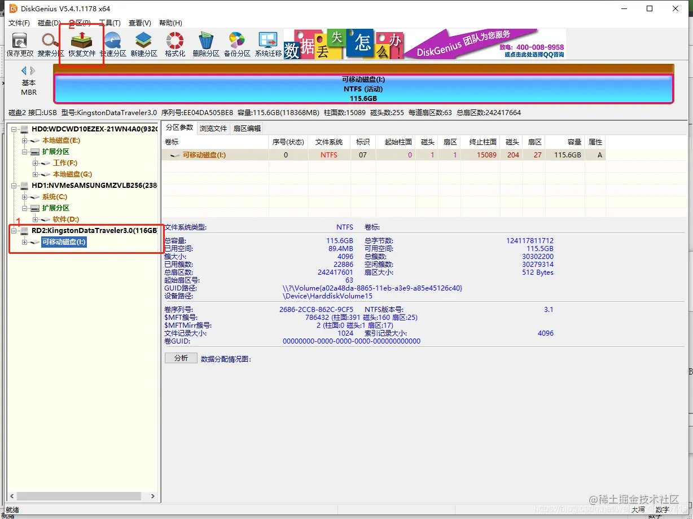Click the volume serial 2686-2CCB-862C-9CF5
The image size is (693, 519).
click(316, 310)
